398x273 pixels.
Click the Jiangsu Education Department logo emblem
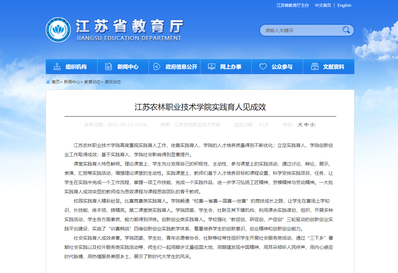coord(58,30)
